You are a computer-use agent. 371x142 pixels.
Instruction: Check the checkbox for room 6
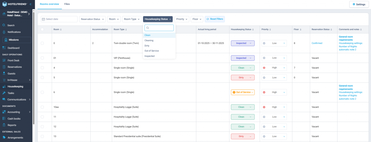pos(42,92)
